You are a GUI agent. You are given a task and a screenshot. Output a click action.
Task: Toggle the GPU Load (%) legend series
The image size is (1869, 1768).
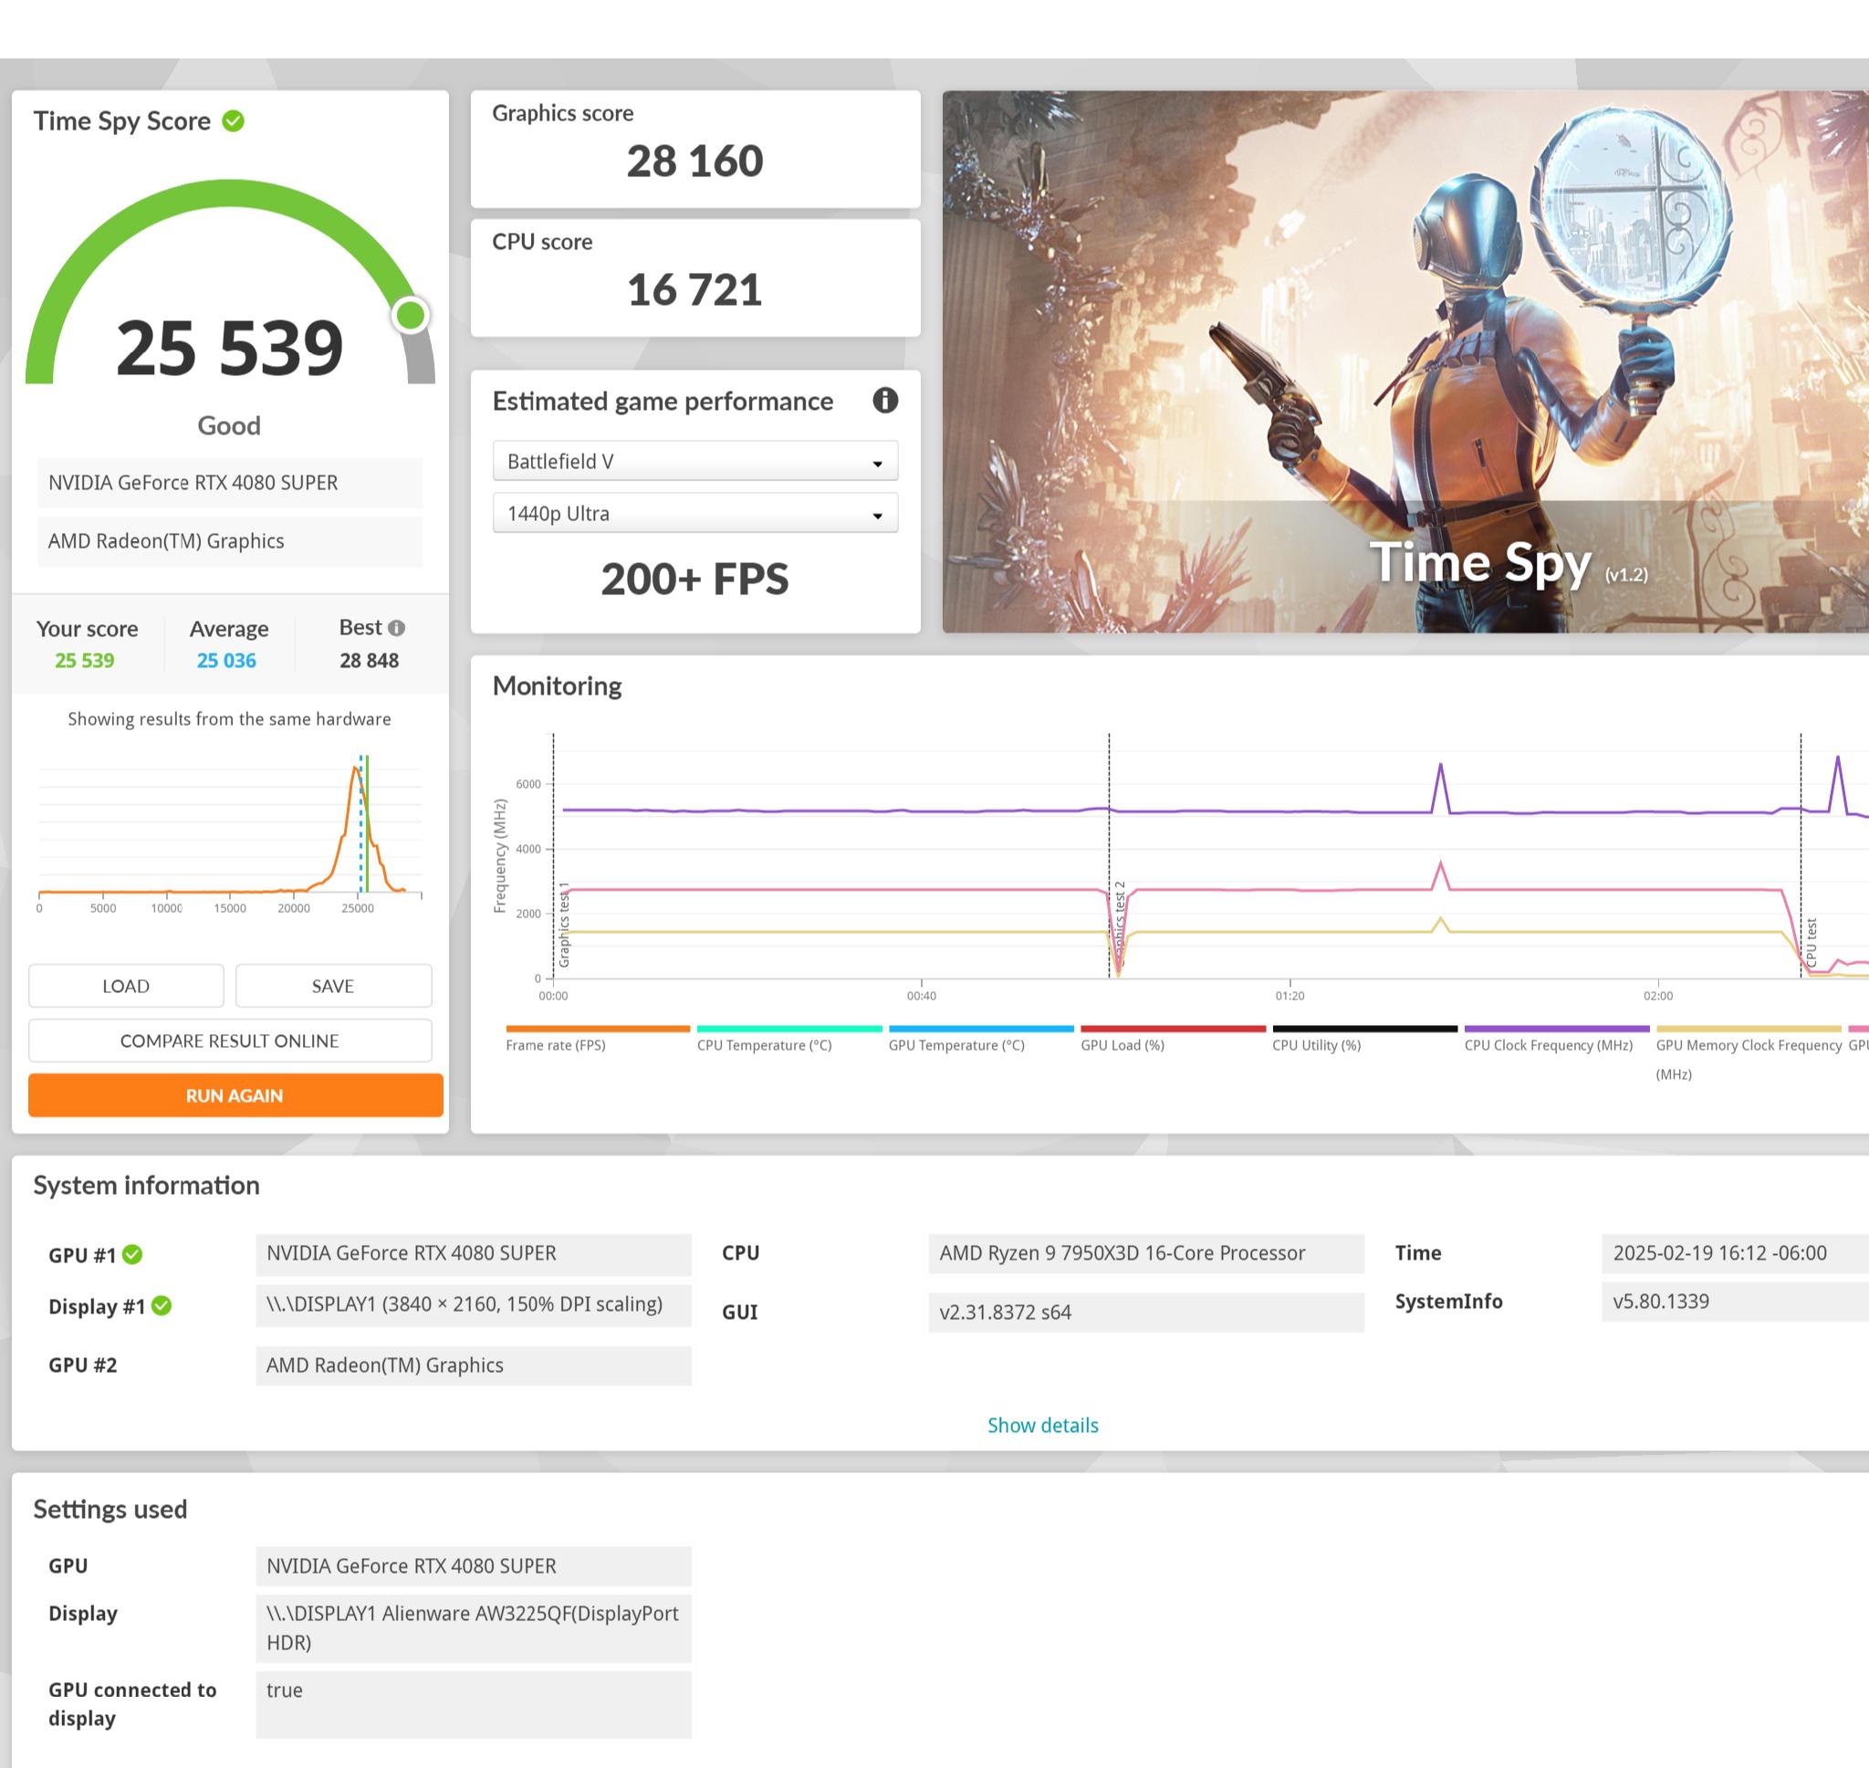1173,1039
